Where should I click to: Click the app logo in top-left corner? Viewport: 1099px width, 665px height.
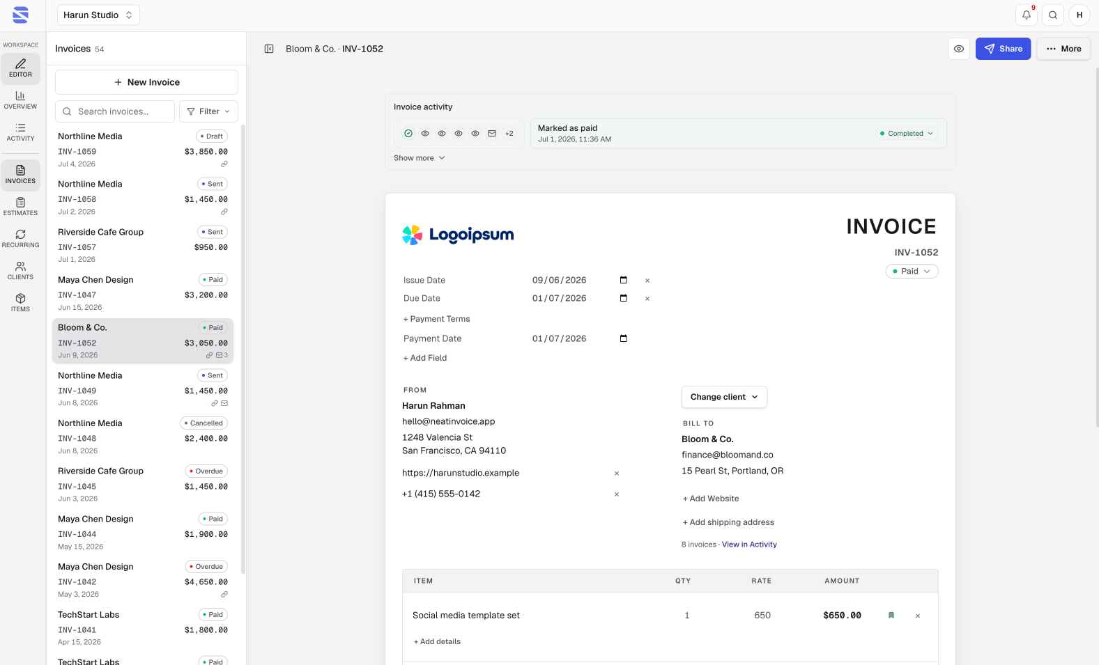[21, 15]
